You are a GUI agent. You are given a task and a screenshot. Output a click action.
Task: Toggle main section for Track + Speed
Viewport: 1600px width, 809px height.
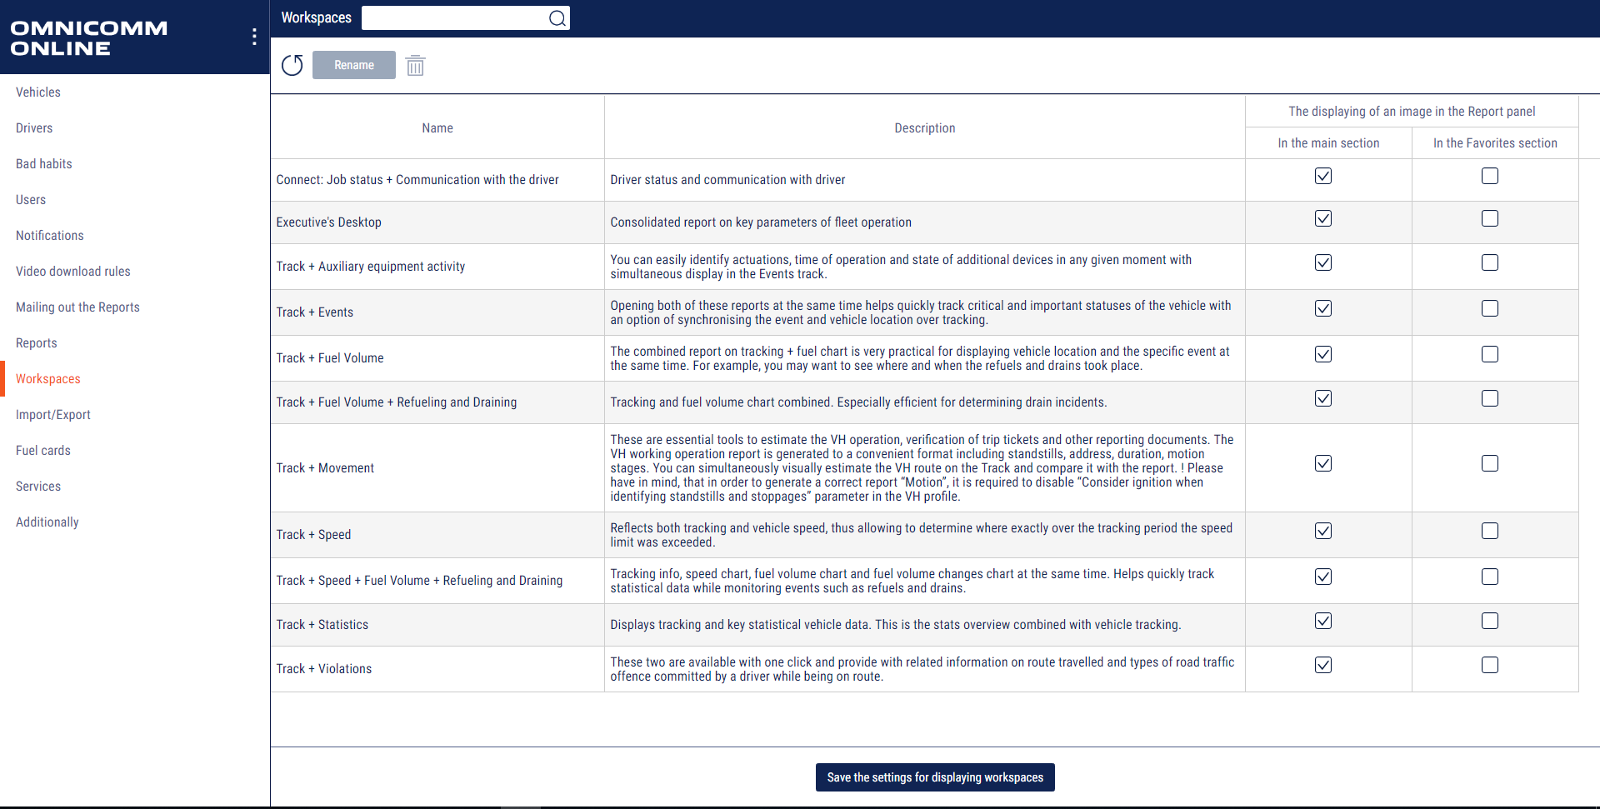click(1323, 531)
